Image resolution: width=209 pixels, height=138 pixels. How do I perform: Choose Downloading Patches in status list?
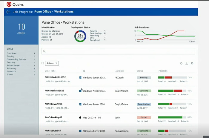[16, 59]
